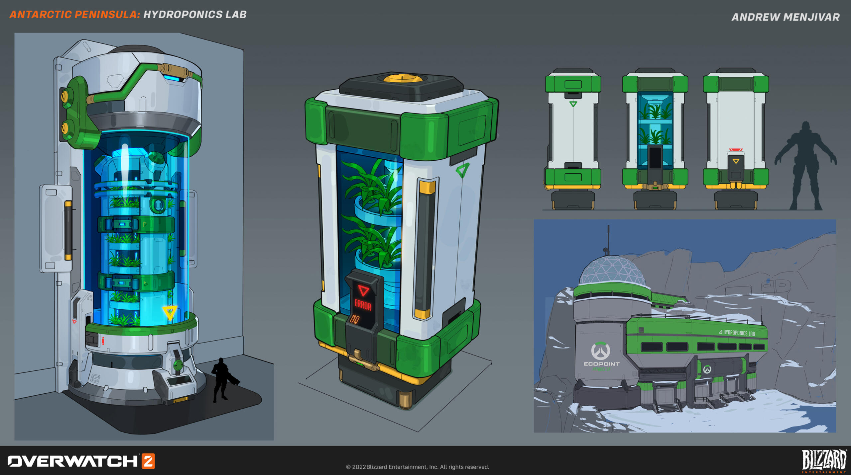Click the Blizzard copyright notice text

pos(417,467)
